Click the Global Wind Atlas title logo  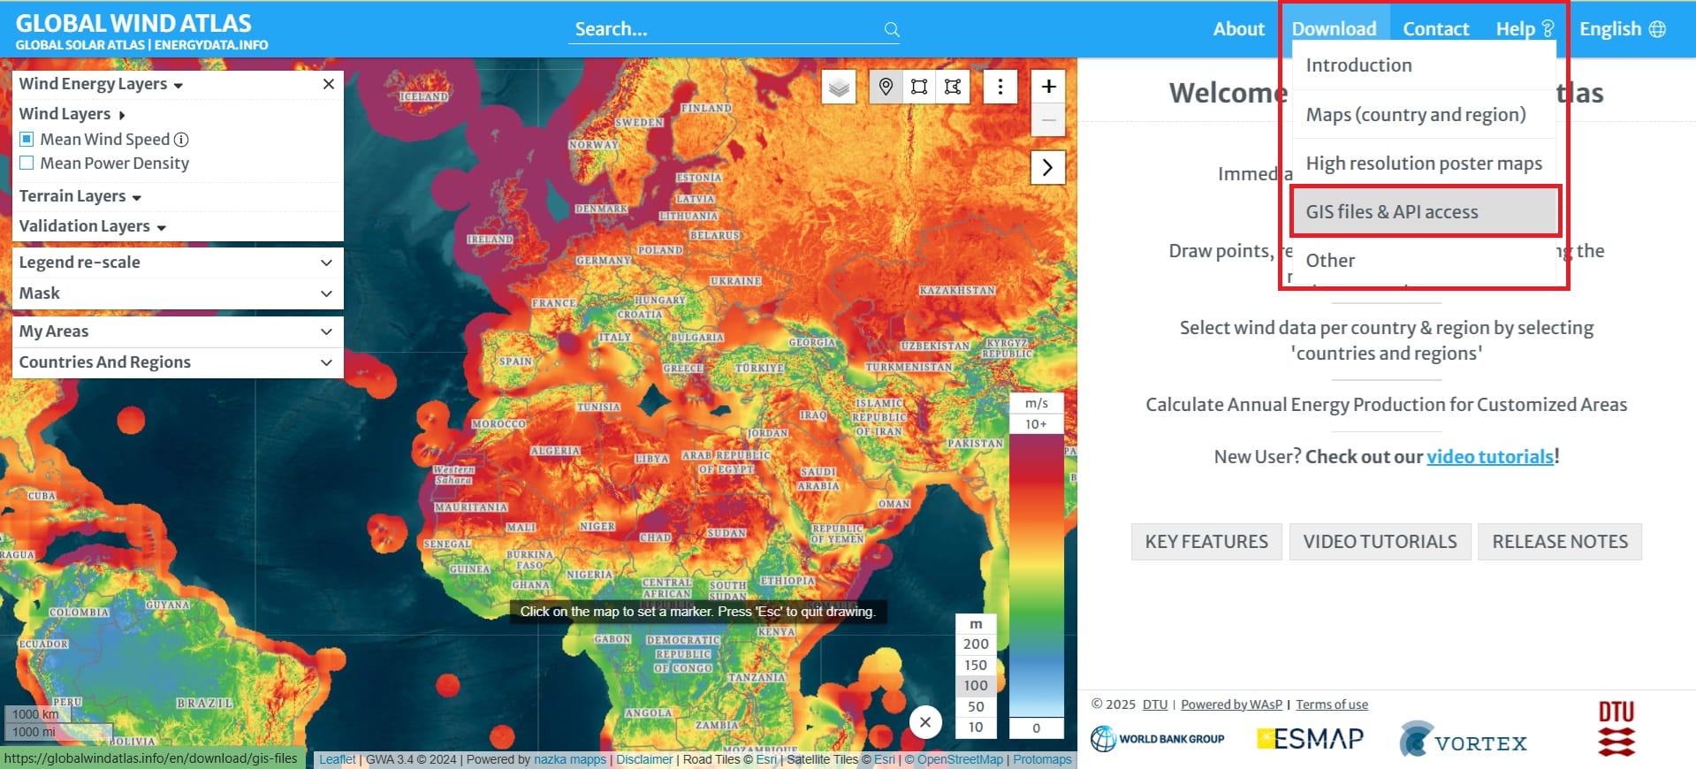coord(133,23)
